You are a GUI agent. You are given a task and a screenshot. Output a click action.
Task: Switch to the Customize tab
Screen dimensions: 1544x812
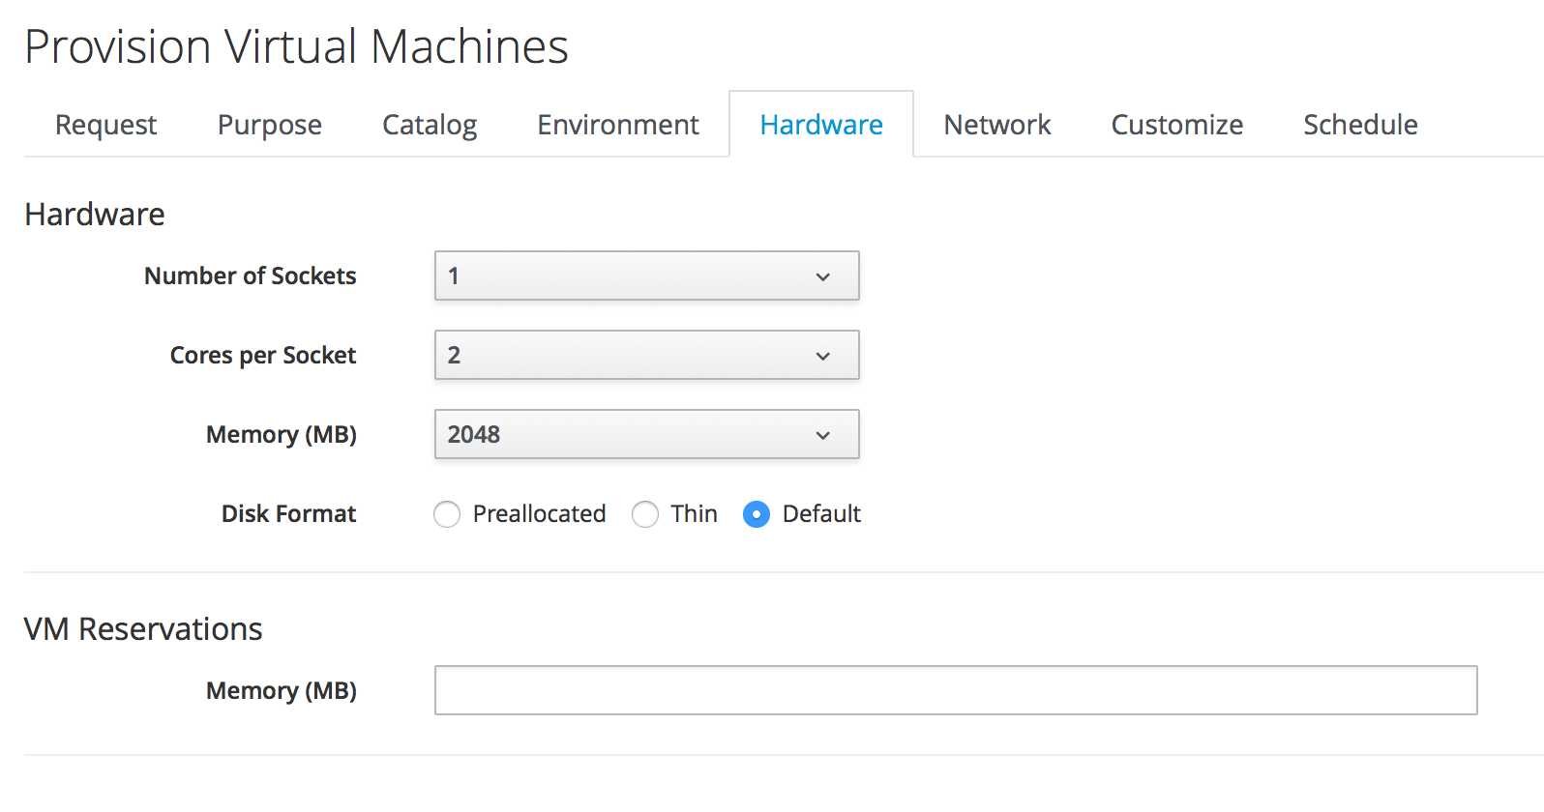(1176, 125)
